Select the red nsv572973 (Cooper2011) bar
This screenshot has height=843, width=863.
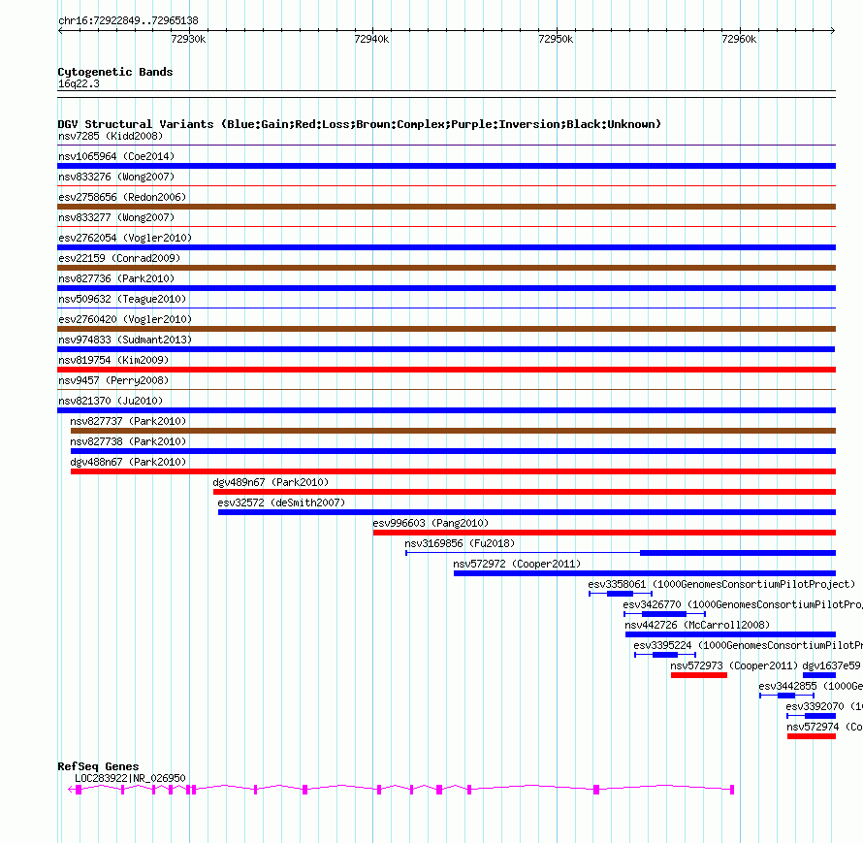[x=699, y=675]
